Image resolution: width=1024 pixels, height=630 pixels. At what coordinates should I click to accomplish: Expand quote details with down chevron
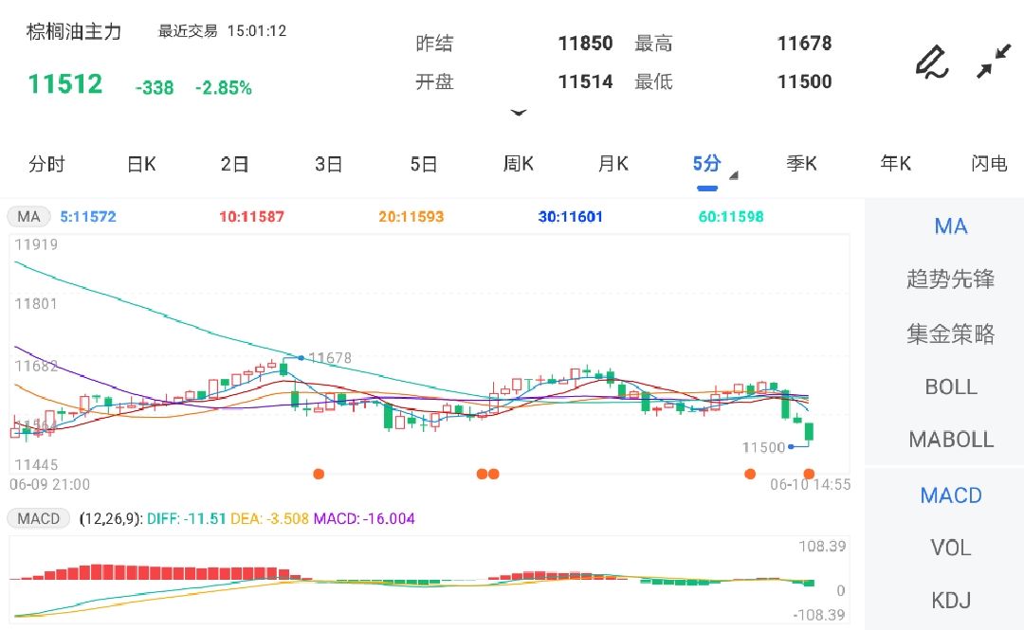519,113
